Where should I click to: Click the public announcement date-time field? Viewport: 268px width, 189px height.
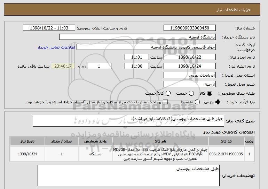click(x=49, y=28)
